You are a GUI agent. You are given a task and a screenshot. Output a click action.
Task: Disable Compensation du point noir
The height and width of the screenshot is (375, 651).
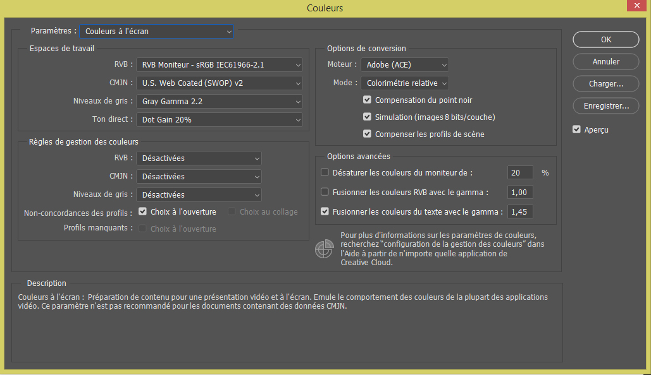(368, 99)
